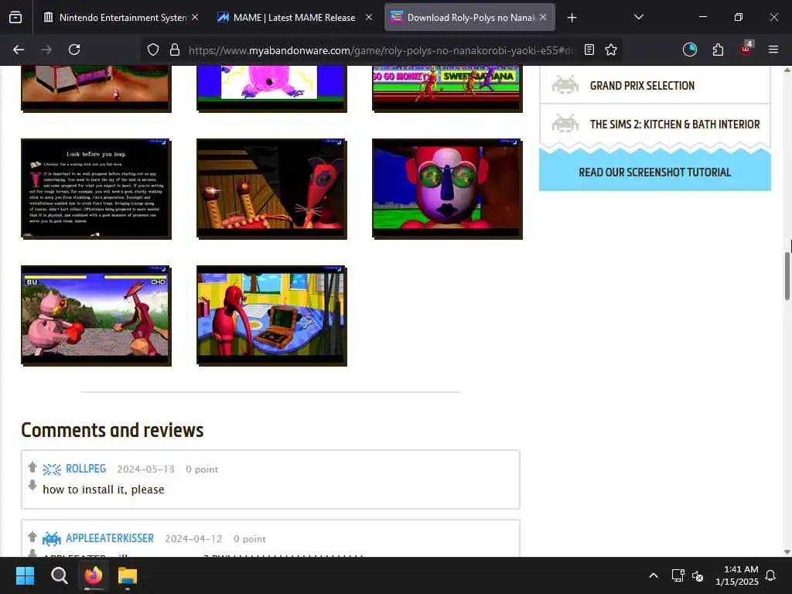The image size is (792, 594).
Task: Click the scrollbar up arrow
Action: (x=787, y=70)
